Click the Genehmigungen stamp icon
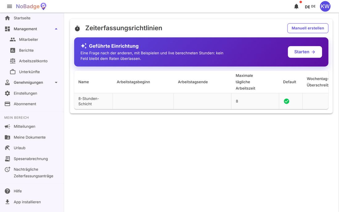The image size is (339, 212). pos(7,82)
